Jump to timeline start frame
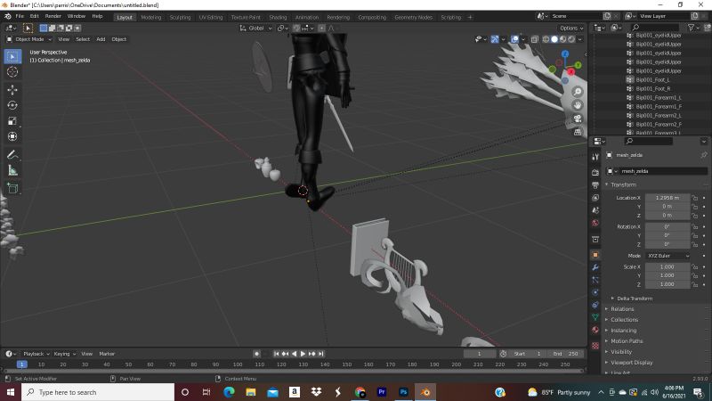 pos(276,354)
